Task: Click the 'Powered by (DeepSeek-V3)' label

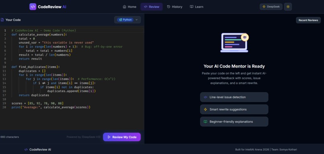Action: 84,137
